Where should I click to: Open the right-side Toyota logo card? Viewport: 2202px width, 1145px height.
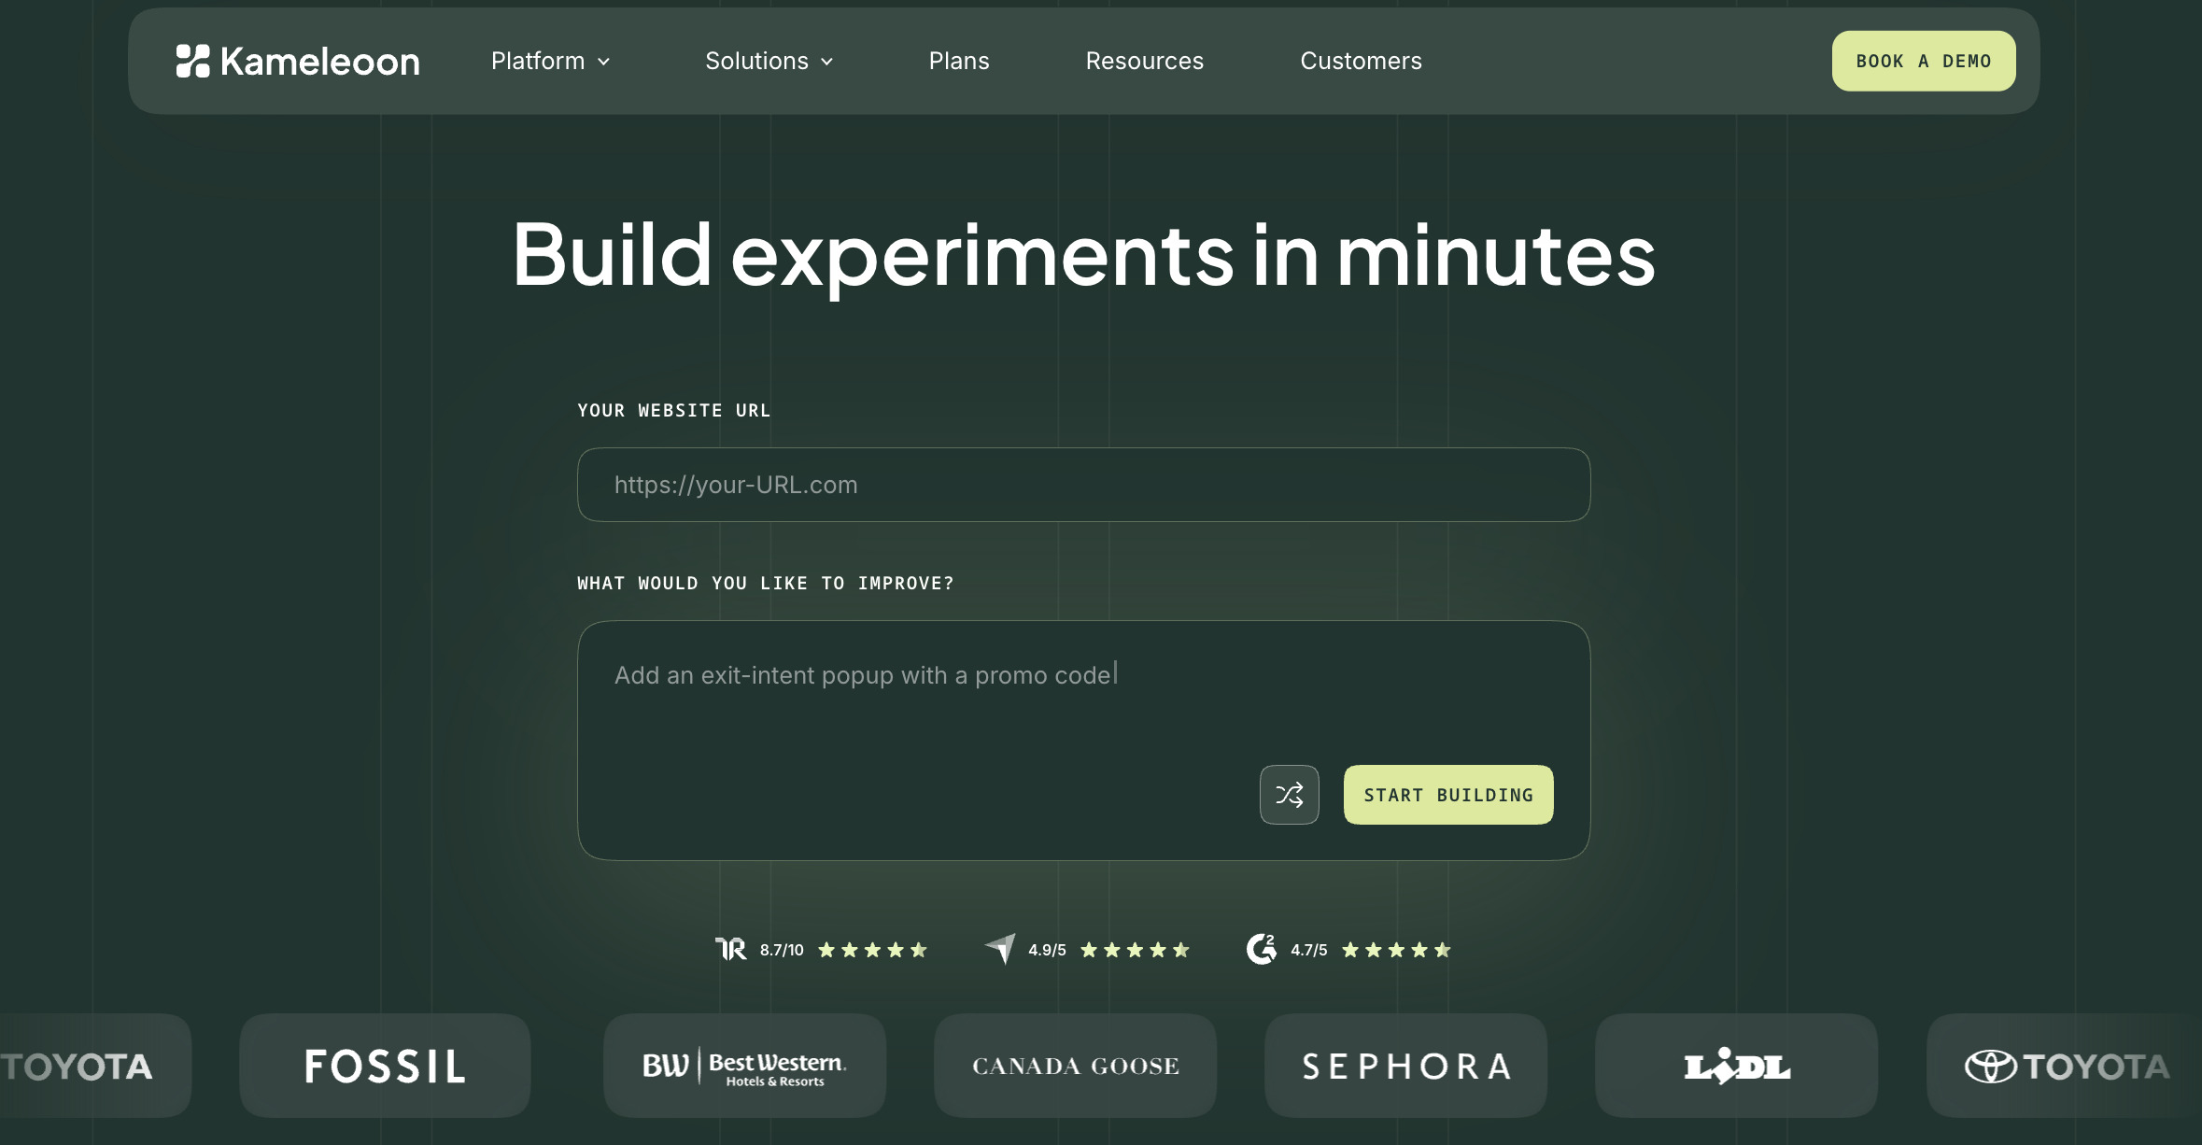2066,1066
